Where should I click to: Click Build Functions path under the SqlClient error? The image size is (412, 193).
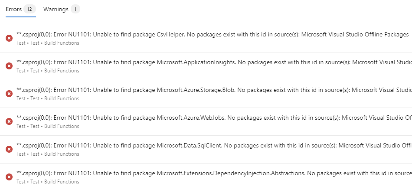click(62, 154)
